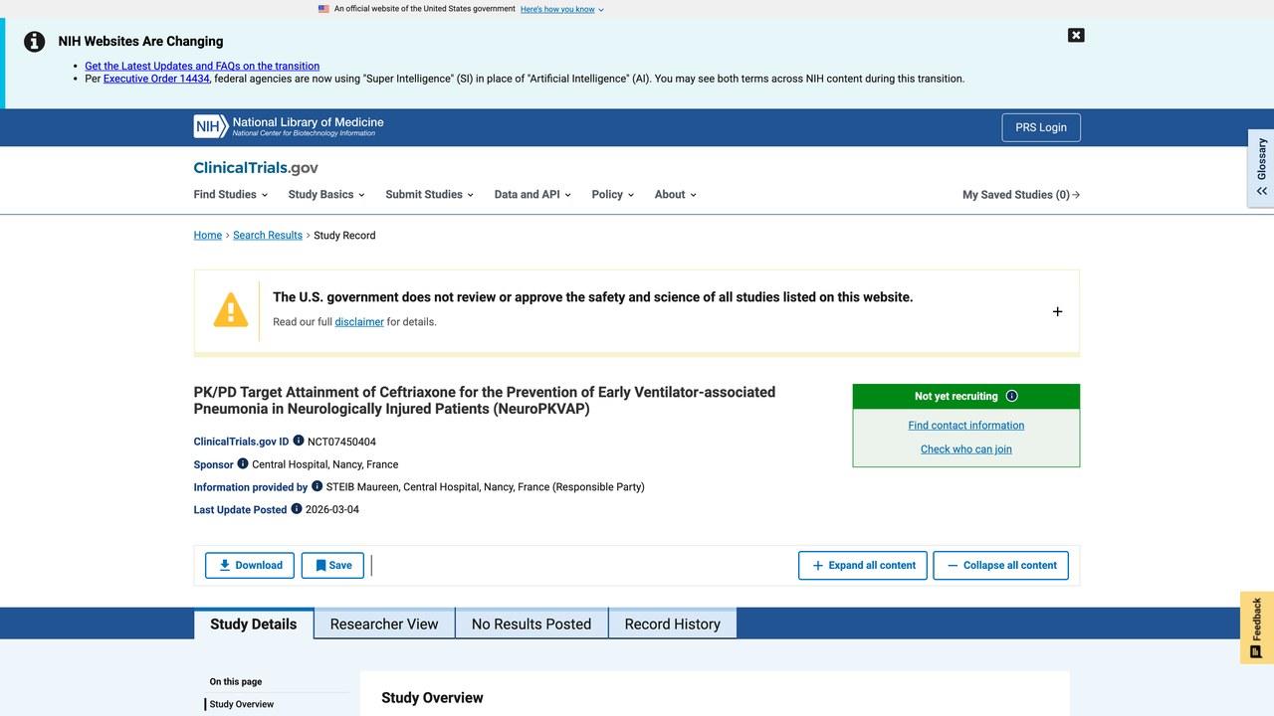Expand the disclaimer box with the plus icon

(x=1057, y=311)
